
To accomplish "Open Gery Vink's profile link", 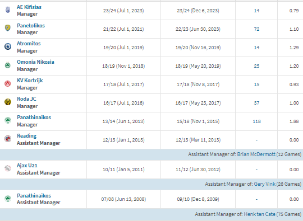I will tap(264, 184).
